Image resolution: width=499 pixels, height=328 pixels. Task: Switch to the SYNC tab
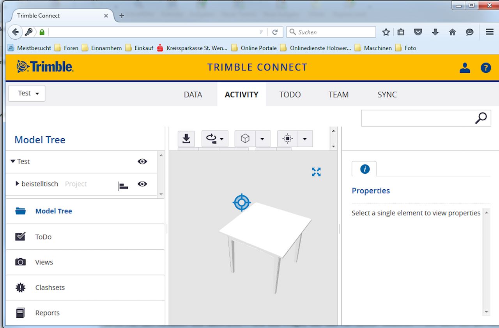point(387,95)
